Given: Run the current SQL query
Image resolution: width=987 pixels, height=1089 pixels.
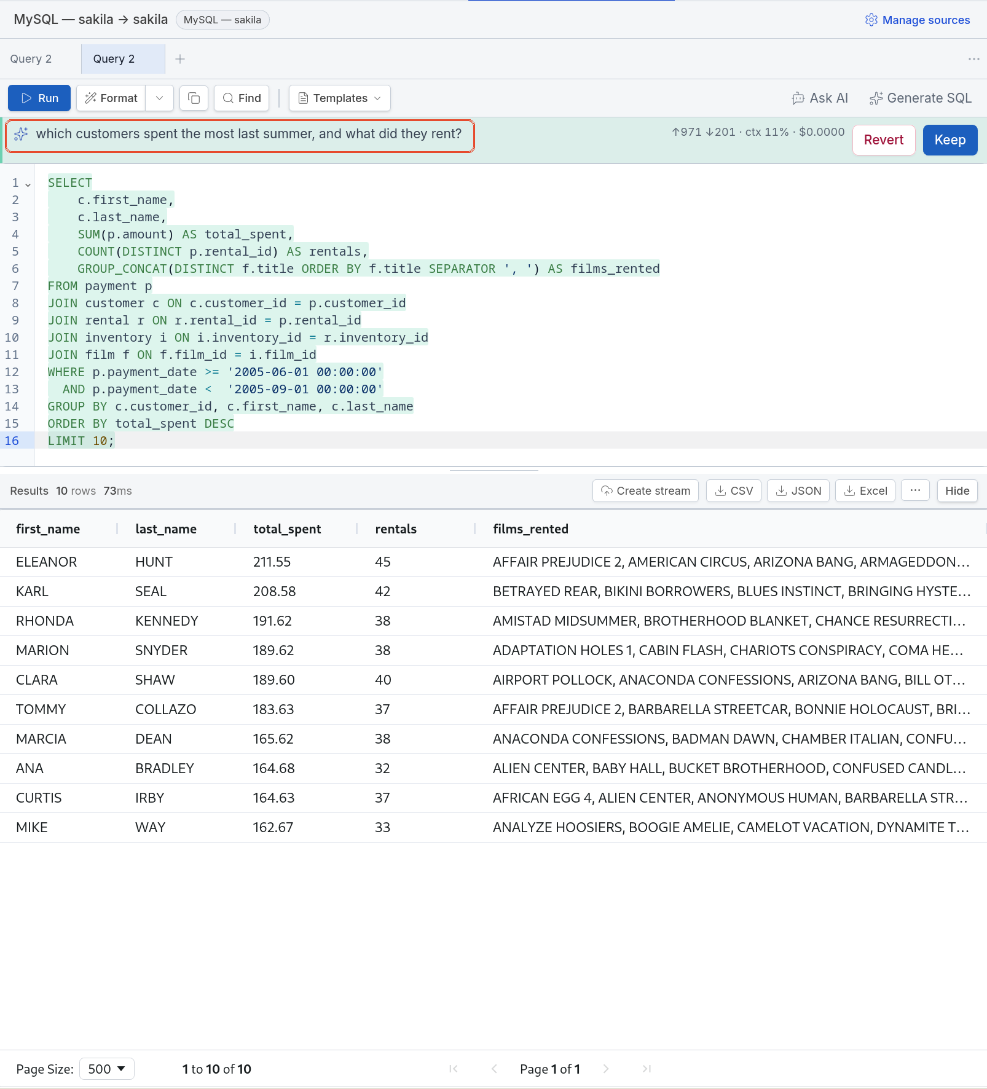Looking at the screenshot, I should [x=39, y=98].
